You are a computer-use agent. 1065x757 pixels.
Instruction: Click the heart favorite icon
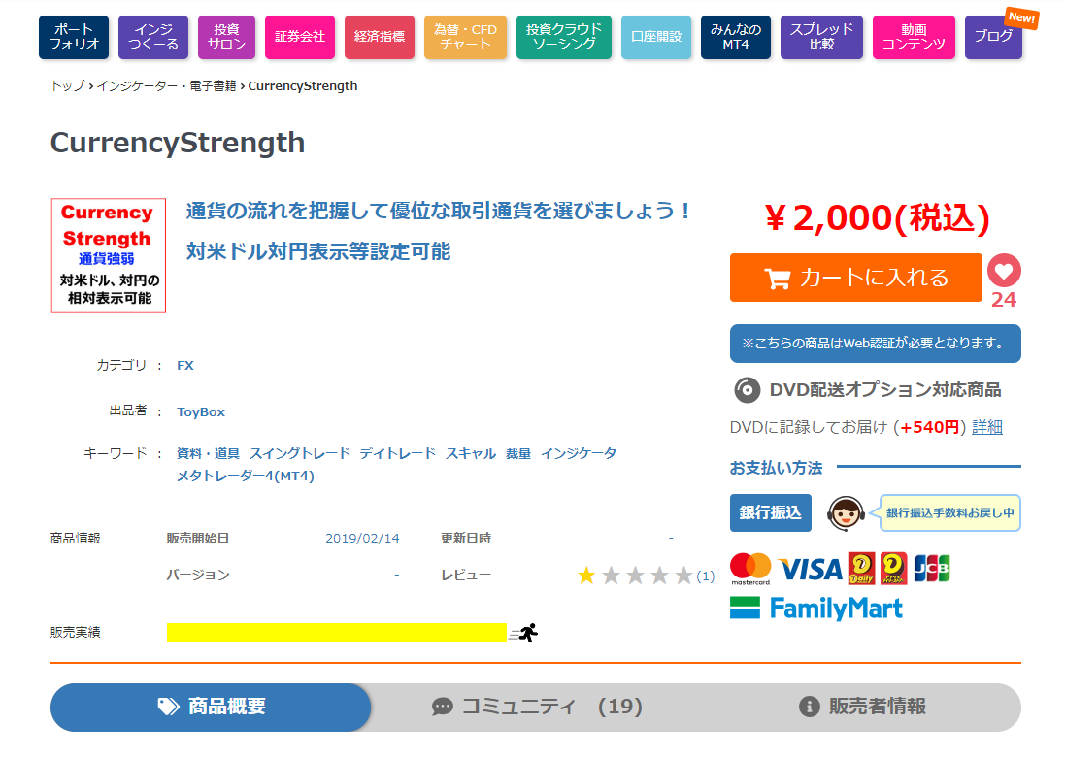click(1004, 271)
